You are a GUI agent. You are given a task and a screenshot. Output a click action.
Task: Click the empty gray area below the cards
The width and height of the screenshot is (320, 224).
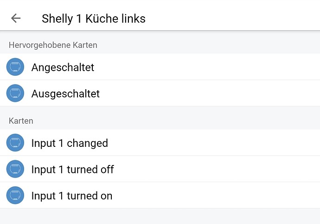pos(160,216)
